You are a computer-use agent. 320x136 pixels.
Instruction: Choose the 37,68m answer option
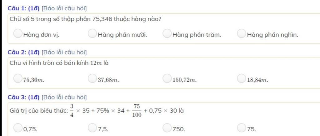pyautogui.click(x=92, y=78)
